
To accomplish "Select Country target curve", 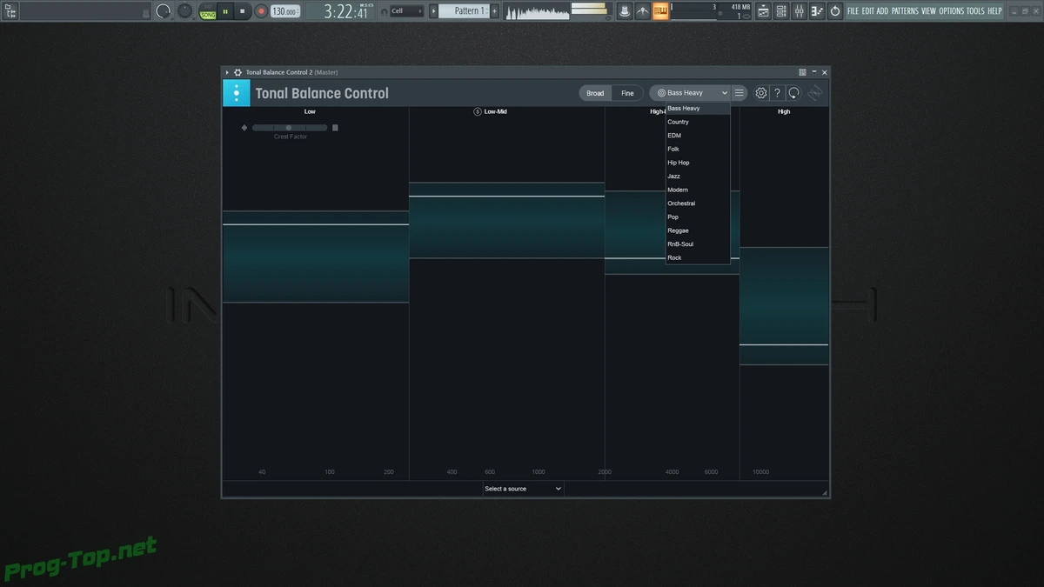I will [698, 122].
